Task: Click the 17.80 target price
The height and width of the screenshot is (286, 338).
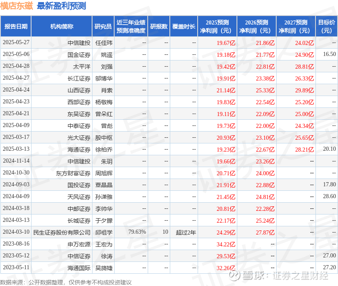Action: click(329, 184)
